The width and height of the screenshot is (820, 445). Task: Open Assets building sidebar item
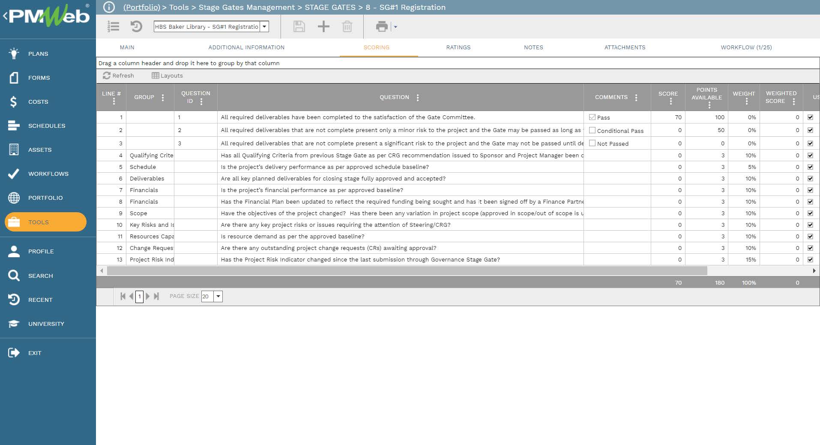[48, 150]
